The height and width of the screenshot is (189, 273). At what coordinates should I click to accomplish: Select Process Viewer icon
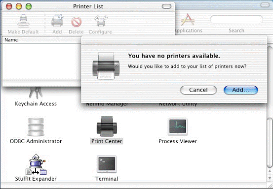point(178,126)
